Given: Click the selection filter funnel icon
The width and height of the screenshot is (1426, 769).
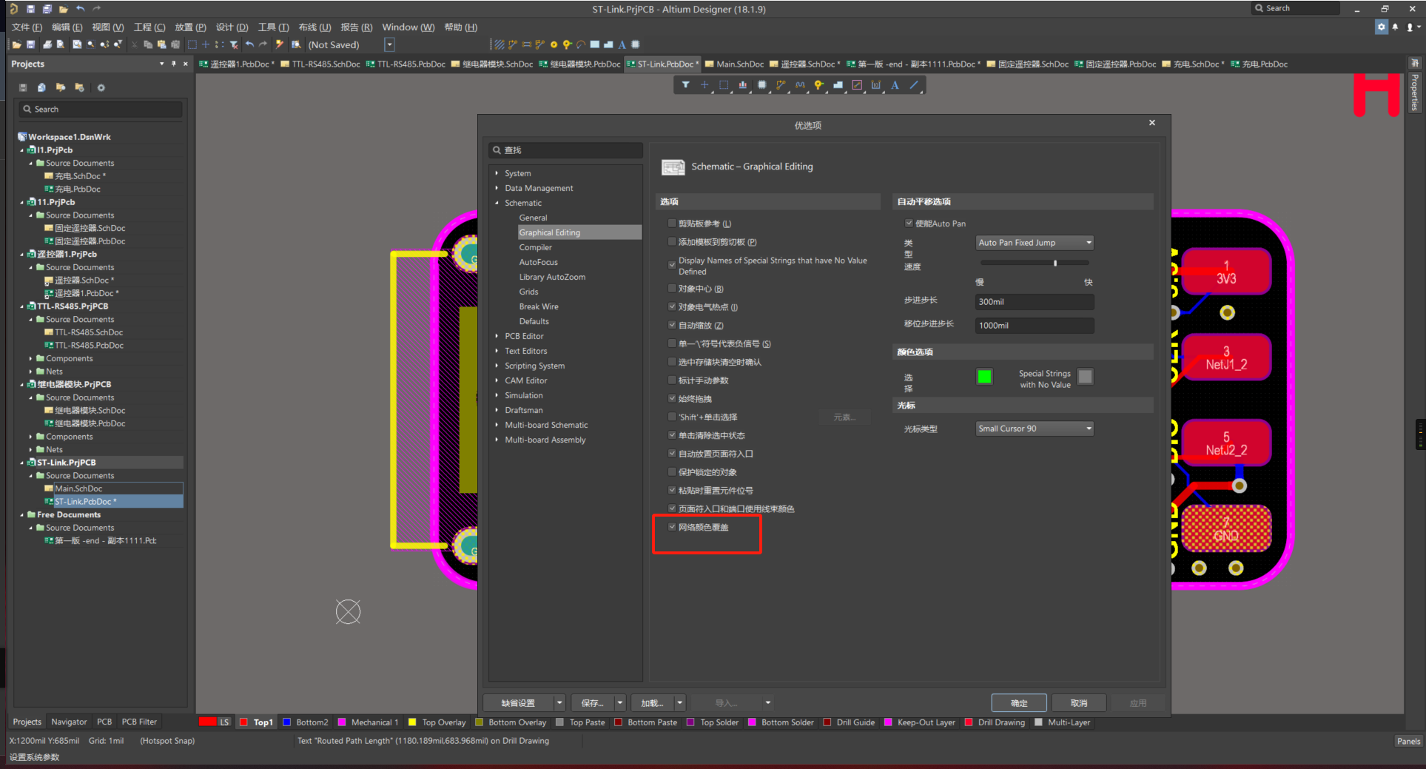Looking at the screenshot, I should click(685, 85).
